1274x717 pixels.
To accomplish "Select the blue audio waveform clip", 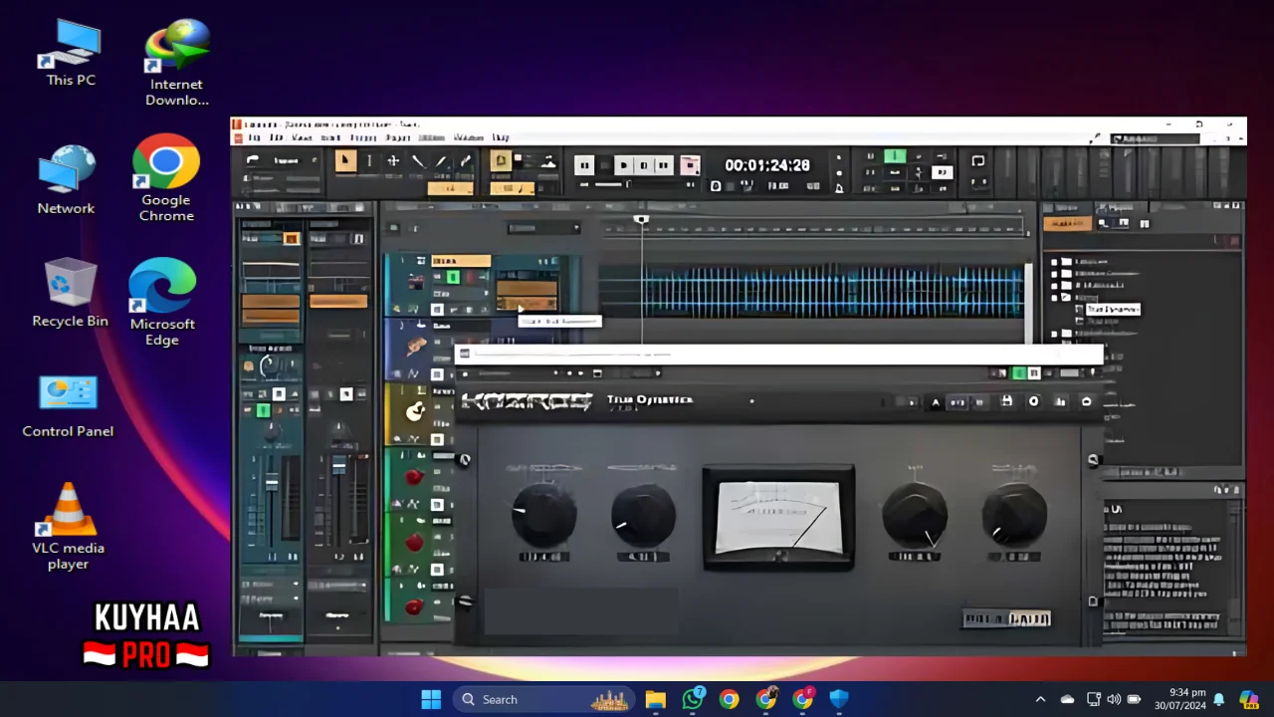I will pyautogui.click(x=831, y=291).
